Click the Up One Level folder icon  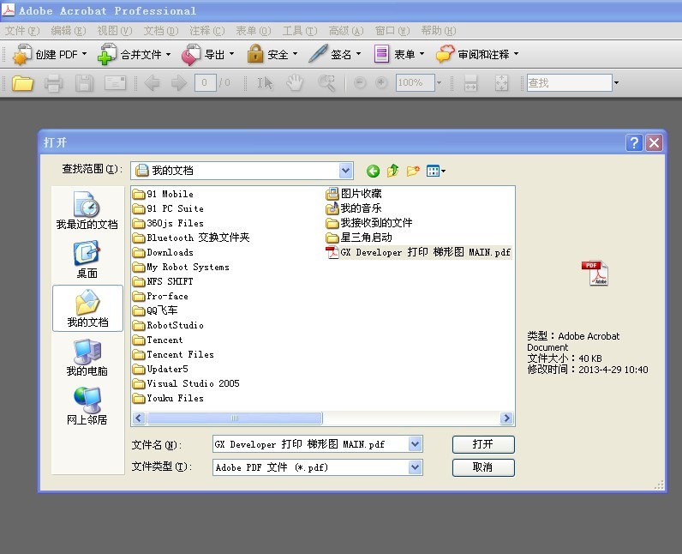[x=392, y=171]
